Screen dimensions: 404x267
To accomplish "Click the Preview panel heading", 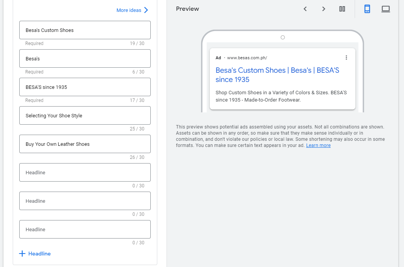I will tap(187, 9).
